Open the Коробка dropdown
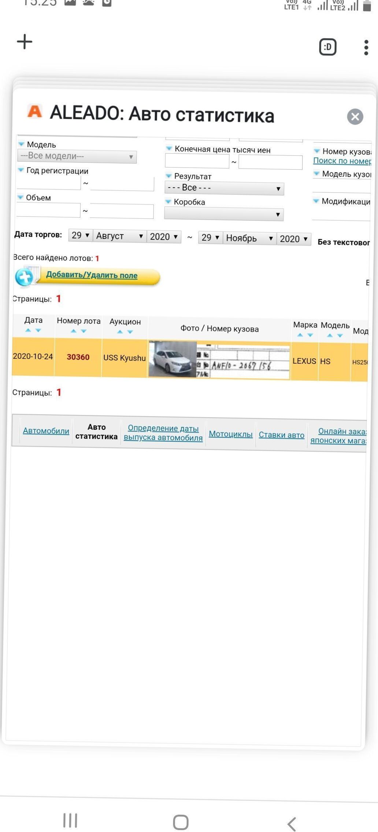 (224, 214)
